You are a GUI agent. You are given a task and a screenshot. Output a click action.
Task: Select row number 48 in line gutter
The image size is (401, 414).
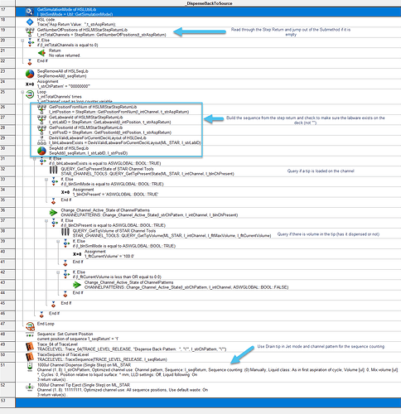(x=7, y=336)
